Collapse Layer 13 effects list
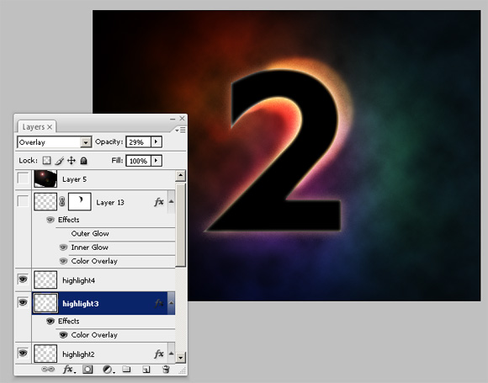The height and width of the screenshot is (383, 488). tap(171, 201)
